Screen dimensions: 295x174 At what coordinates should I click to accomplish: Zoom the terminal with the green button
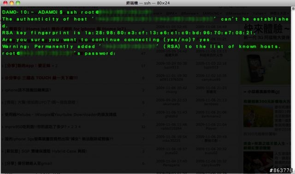(18, 3)
